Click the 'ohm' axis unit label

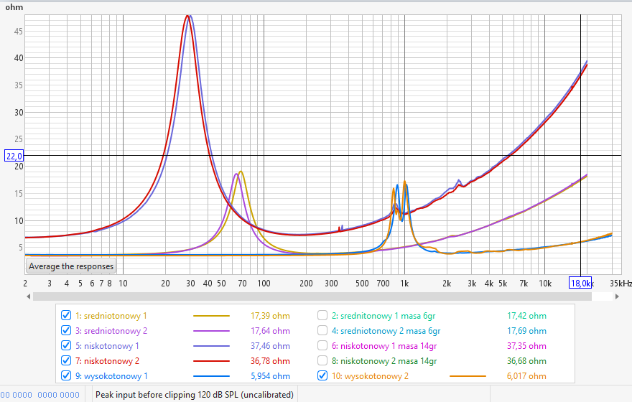pos(14,7)
